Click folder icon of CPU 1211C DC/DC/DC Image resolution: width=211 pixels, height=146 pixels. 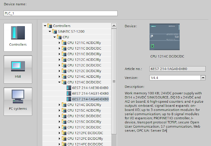[64, 48]
